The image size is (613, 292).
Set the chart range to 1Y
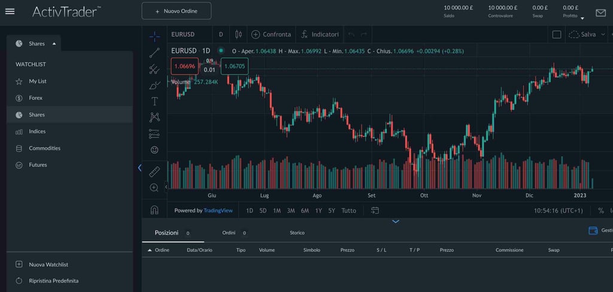click(318, 211)
